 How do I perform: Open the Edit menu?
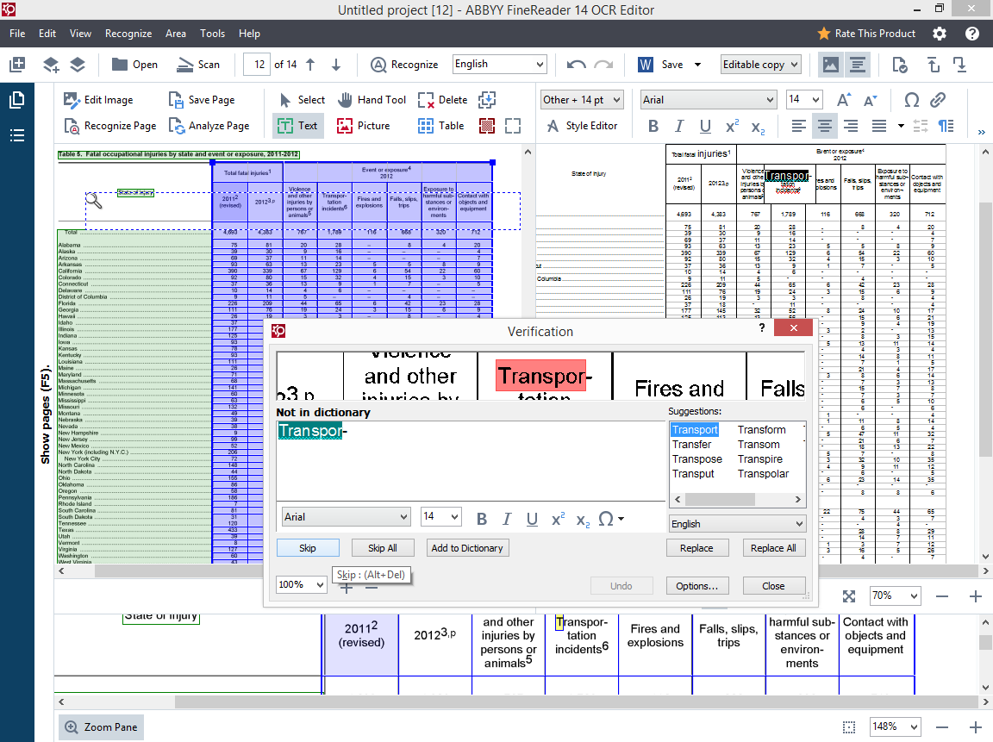(47, 34)
